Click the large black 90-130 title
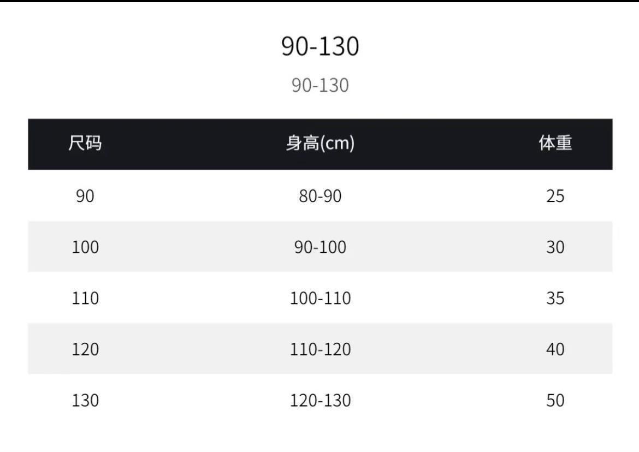 [320, 46]
